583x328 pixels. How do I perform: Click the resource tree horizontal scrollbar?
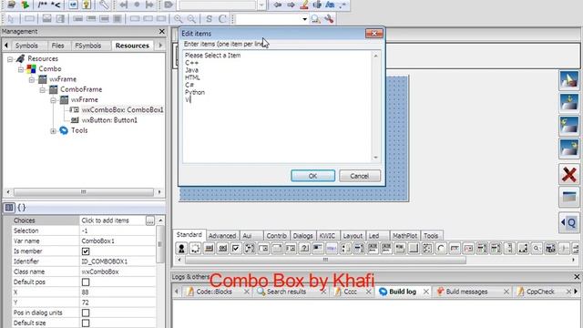(83, 192)
